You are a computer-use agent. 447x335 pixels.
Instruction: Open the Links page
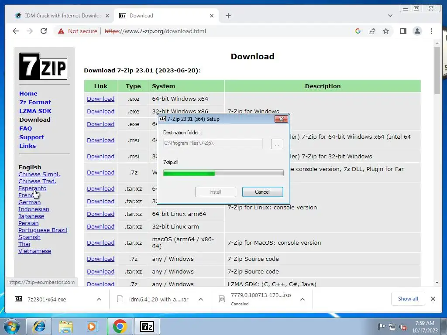point(28,146)
